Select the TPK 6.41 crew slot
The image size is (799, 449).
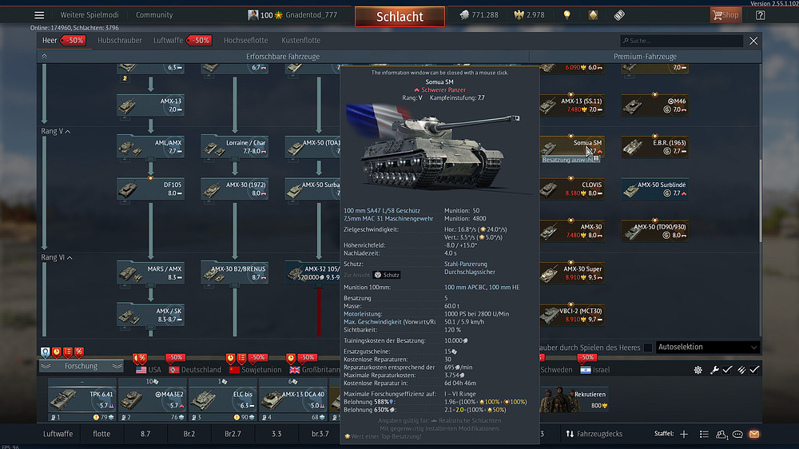coord(82,399)
